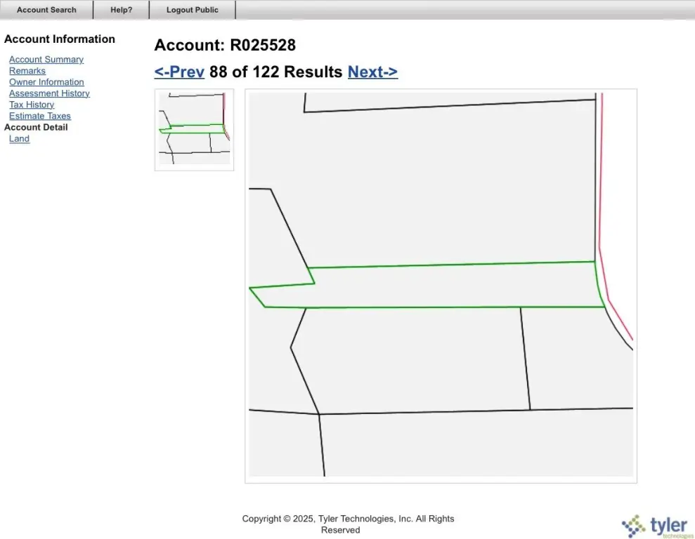View the Remarks page link
The height and width of the screenshot is (539, 695).
pos(27,71)
